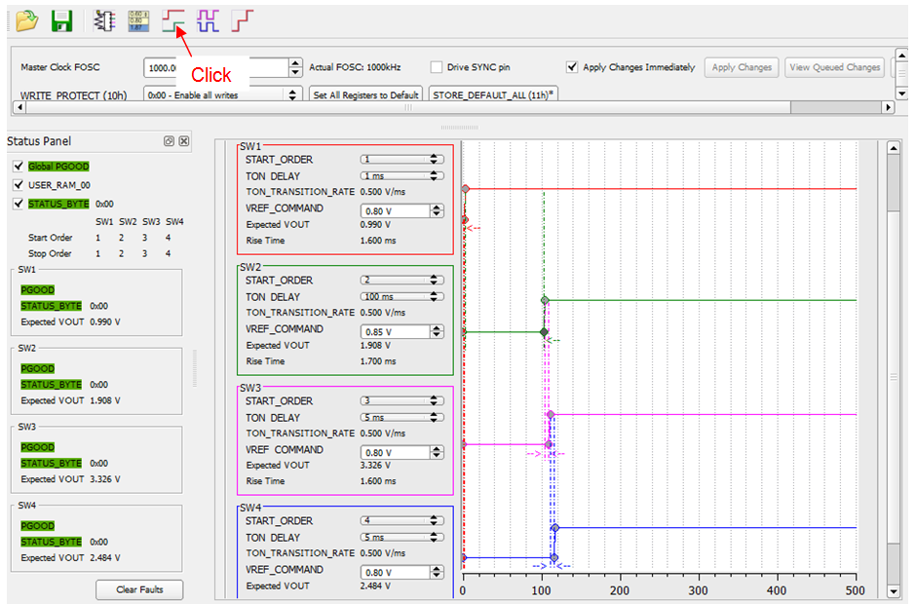Click the green floppy disk save icon
The height and width of the screenshot is (604, 915).
pyautogui.click(x=61, y=20)
